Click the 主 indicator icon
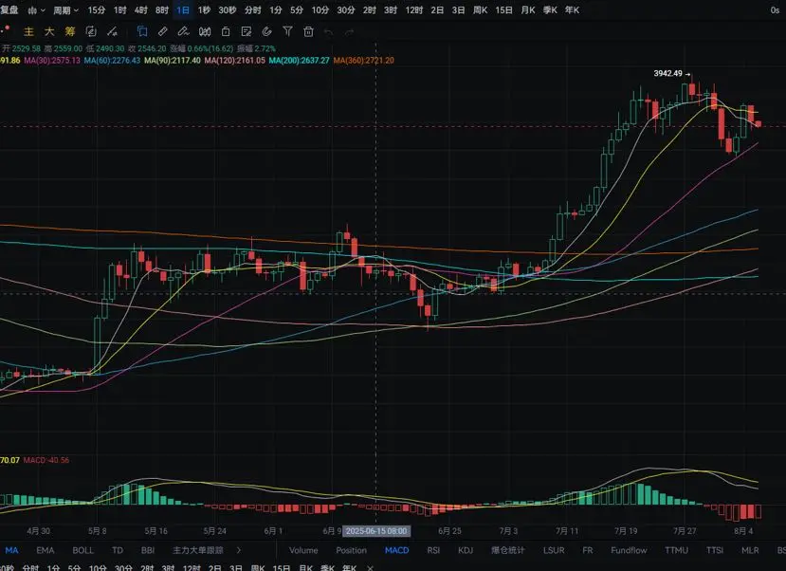Image resolution: width=786 pixels, height=571 pixels. click(x=28, y=31)
